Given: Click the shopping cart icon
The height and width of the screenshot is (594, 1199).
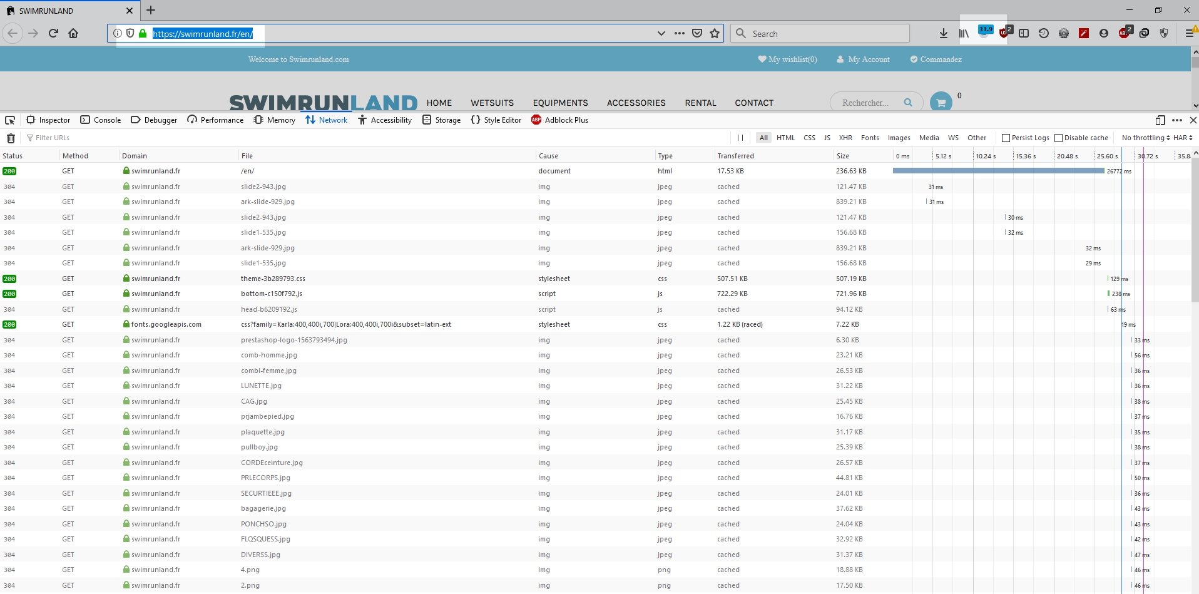Looking at the screenshot, I should pyautogui.click(x=941, y=103).
